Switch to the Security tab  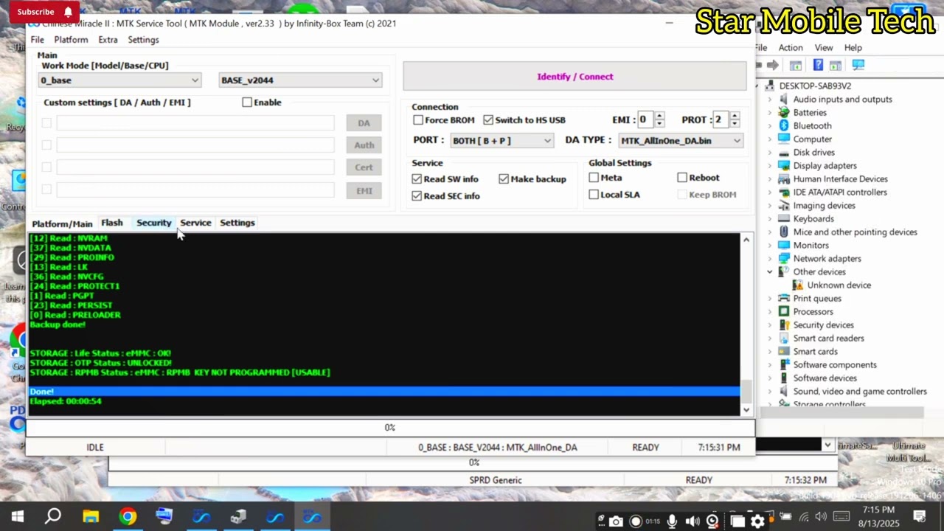[153, 223]
